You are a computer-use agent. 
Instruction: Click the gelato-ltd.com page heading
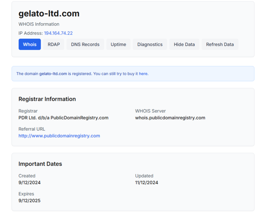[49, 14]
